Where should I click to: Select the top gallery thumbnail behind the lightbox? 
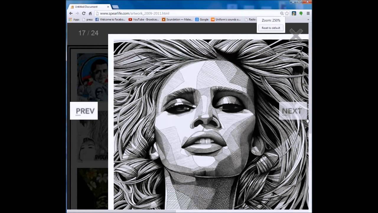click(x=93, y=77)
